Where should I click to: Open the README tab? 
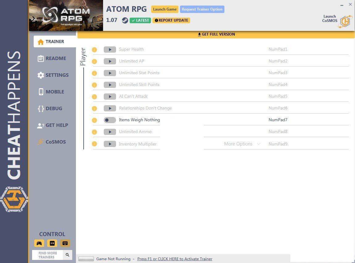(x=52, y=58)
